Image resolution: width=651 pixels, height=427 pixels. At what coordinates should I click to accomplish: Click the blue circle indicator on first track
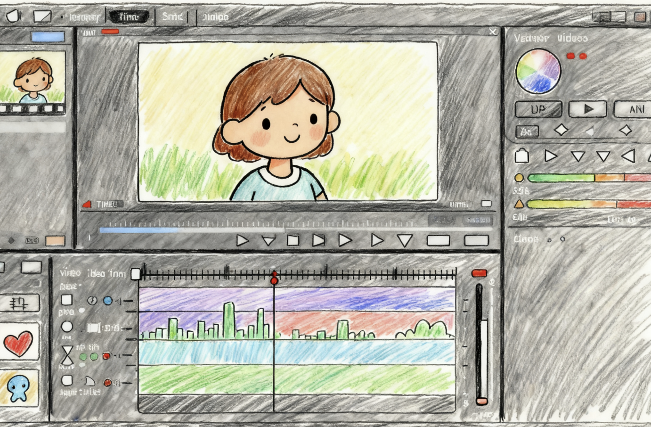point(108,300)
